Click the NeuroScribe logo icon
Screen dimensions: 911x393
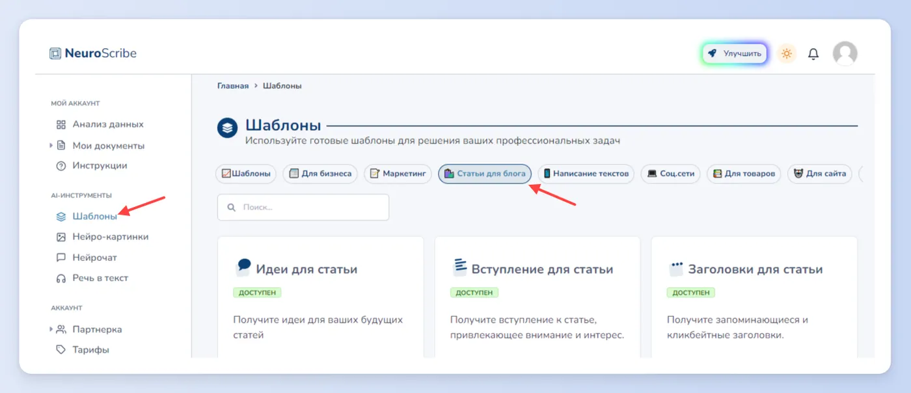55,53
